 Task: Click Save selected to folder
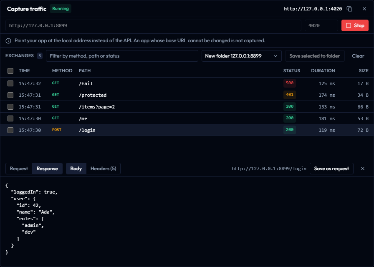(x=315, y=56)
